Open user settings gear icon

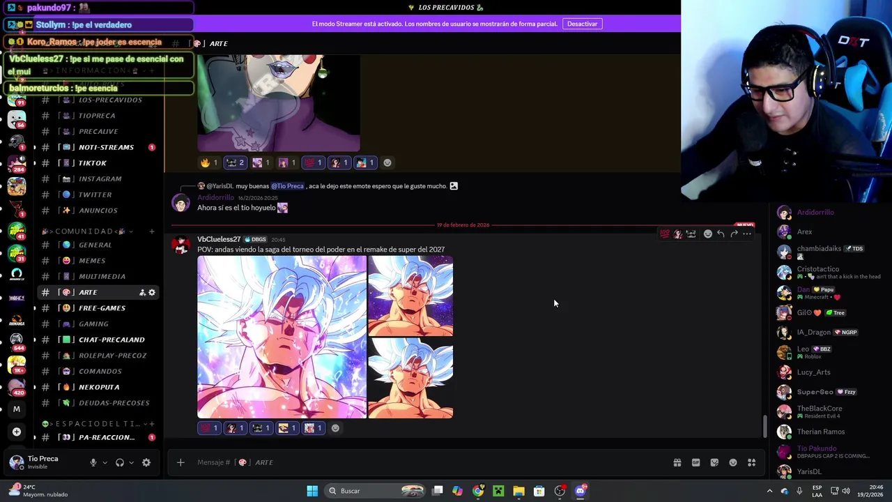(146, 462)
